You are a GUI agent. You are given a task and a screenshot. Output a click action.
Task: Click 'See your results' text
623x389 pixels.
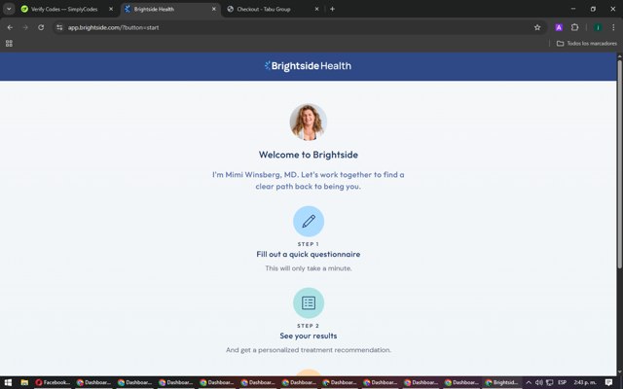(x=309, y=336)
